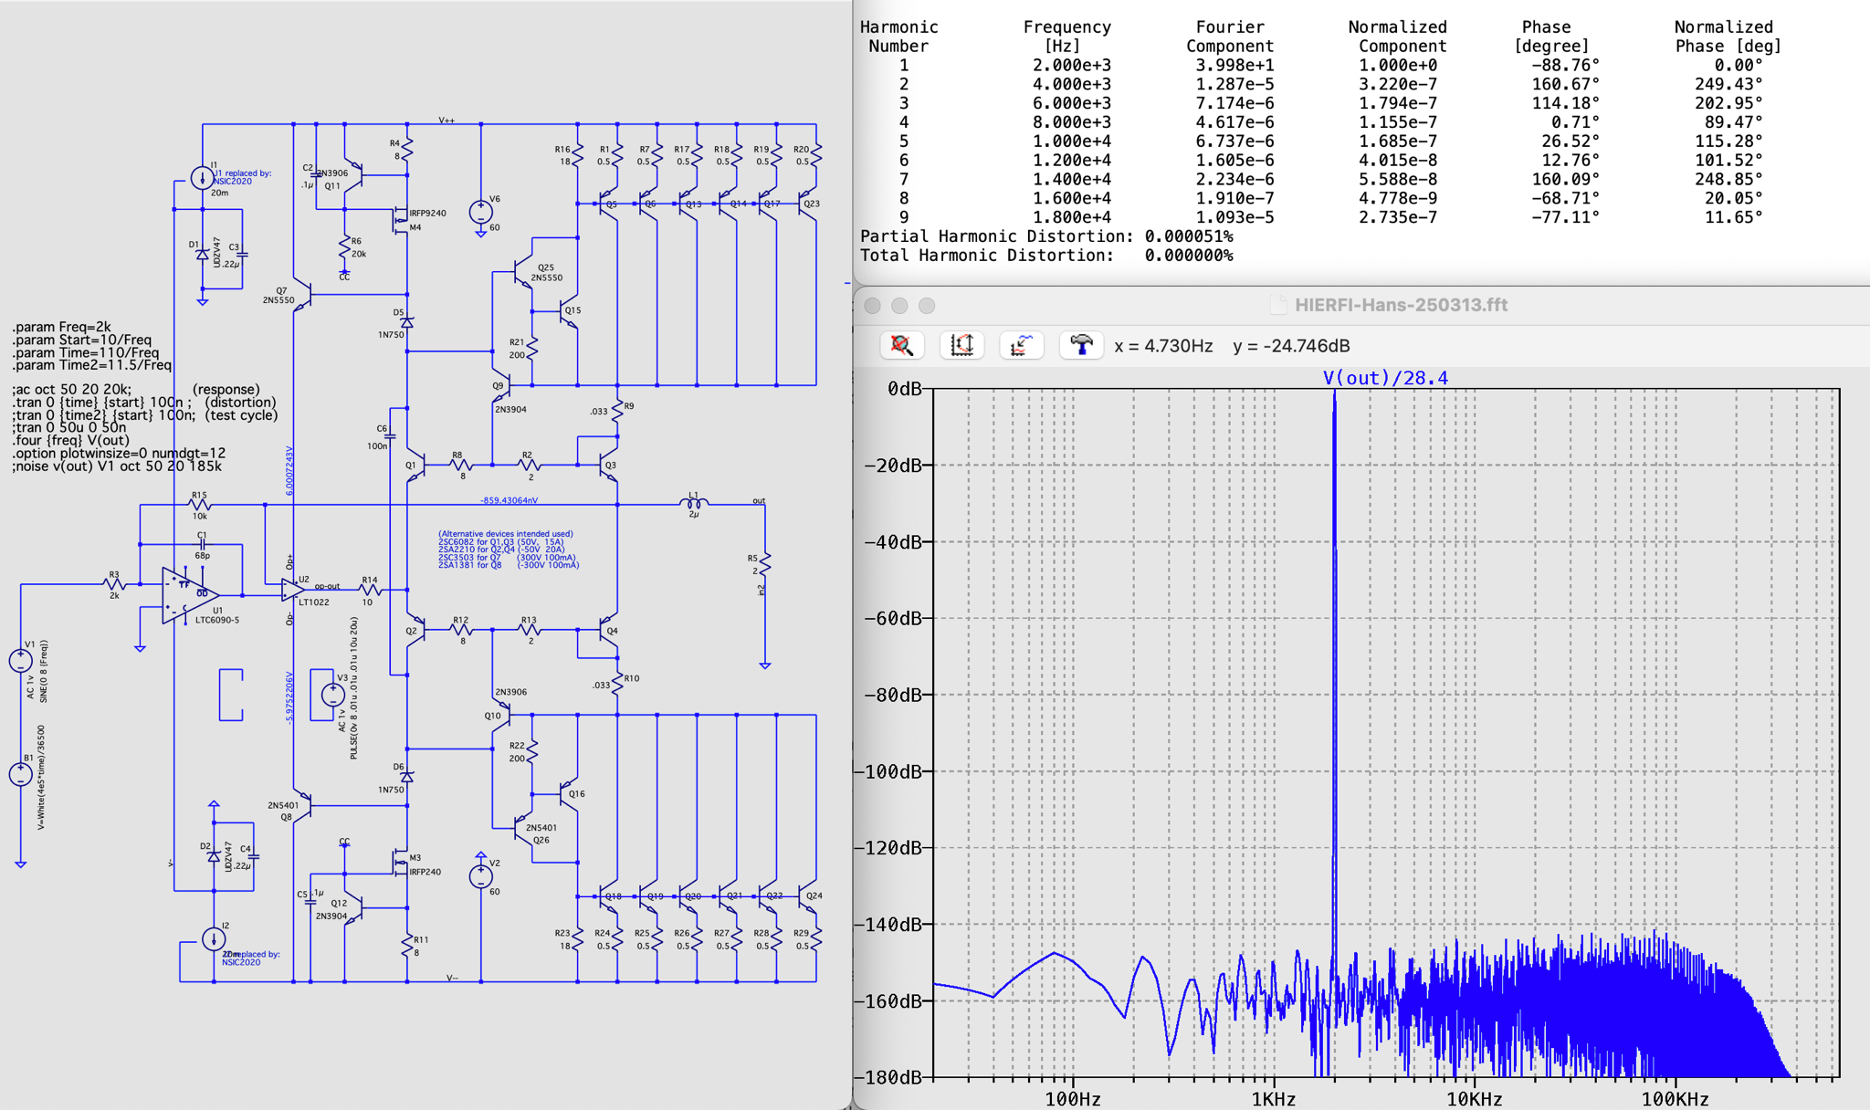
Task: Click the -88.76° phase value
Action: (x=1565, y=65)
